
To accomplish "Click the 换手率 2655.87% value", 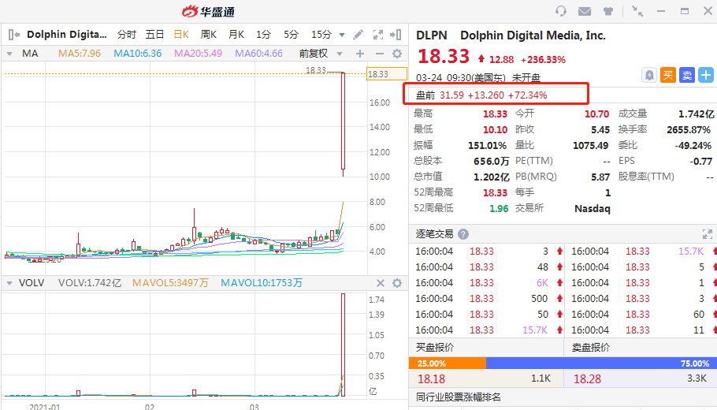I will click(x=689, y=129).
